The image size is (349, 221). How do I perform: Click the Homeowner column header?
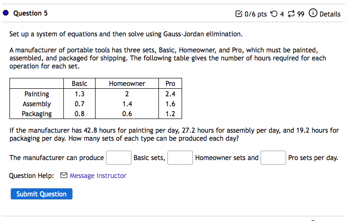coord(127,84)
